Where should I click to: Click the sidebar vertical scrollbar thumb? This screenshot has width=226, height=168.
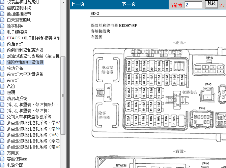pyautogui.click(x=63, y=95)
